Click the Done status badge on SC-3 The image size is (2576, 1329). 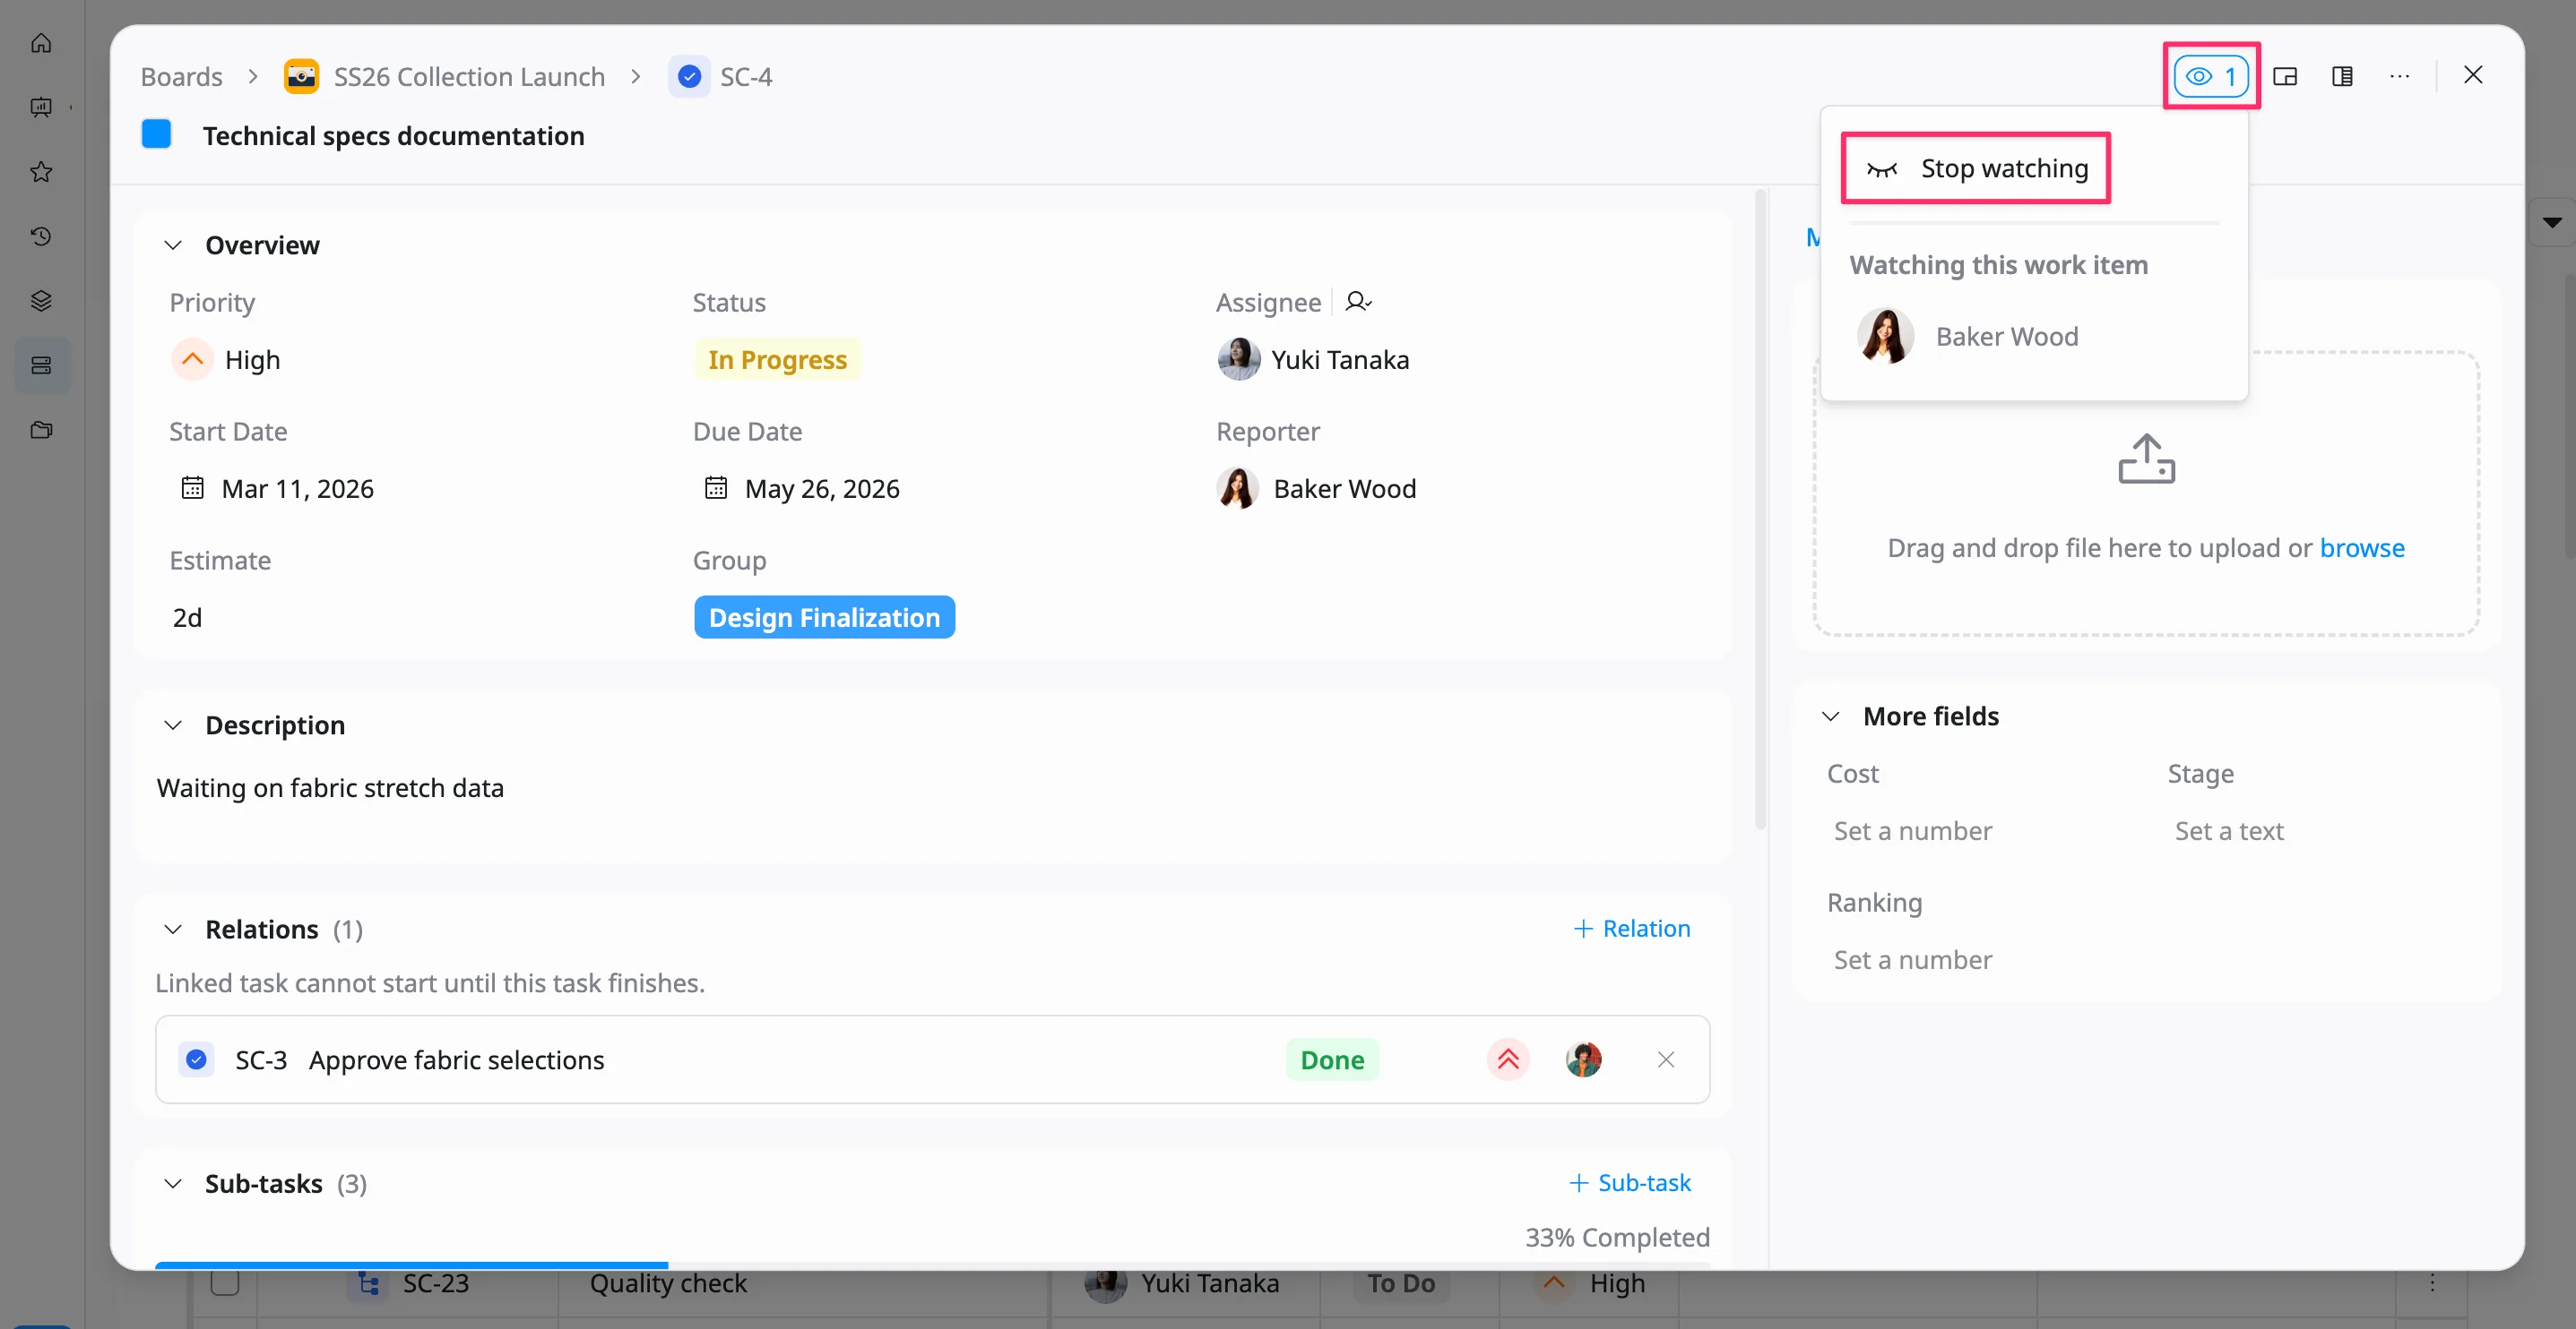1332,1059
